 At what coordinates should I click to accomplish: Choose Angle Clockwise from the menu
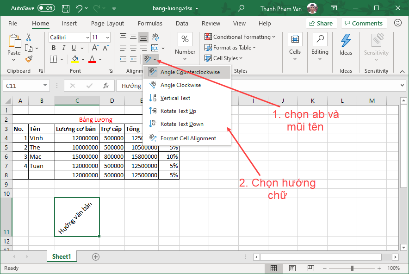coord(187,85)
